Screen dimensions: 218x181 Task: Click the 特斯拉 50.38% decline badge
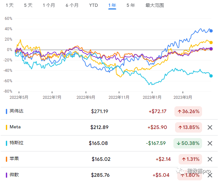point(188,143)
